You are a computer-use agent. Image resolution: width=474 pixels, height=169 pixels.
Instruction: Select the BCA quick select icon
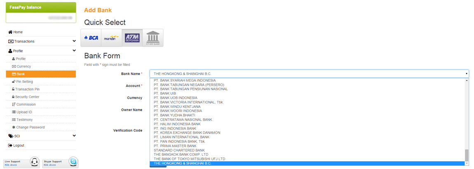[91, 38]
